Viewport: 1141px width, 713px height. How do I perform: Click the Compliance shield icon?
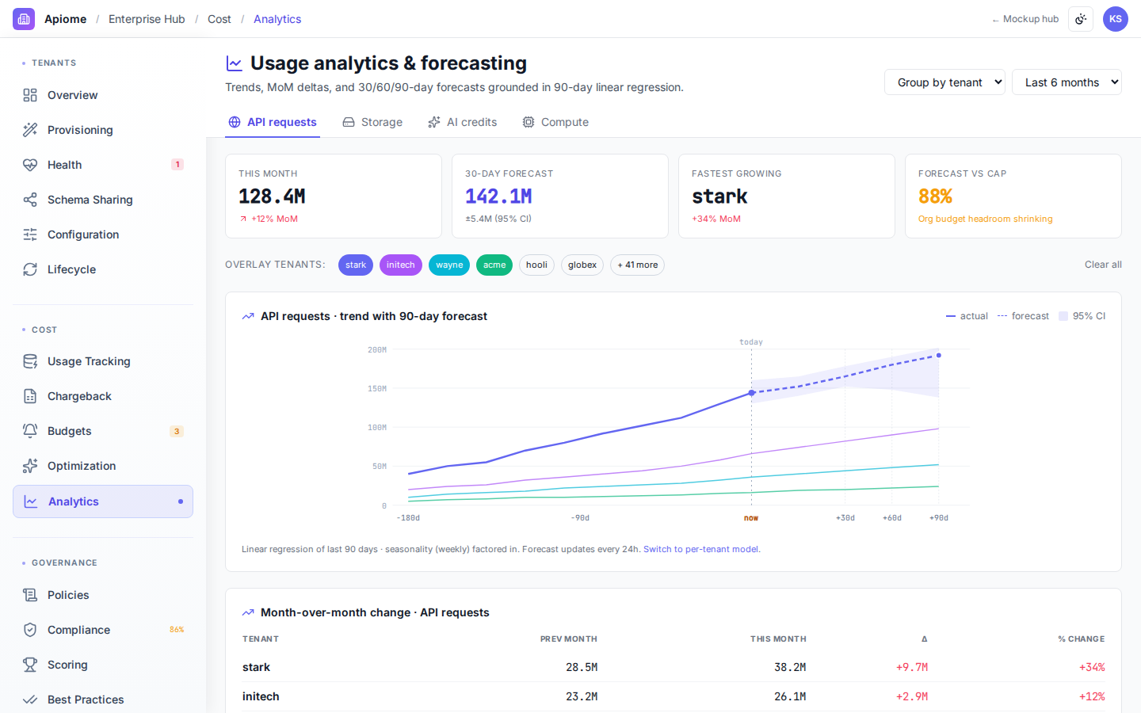30,630
